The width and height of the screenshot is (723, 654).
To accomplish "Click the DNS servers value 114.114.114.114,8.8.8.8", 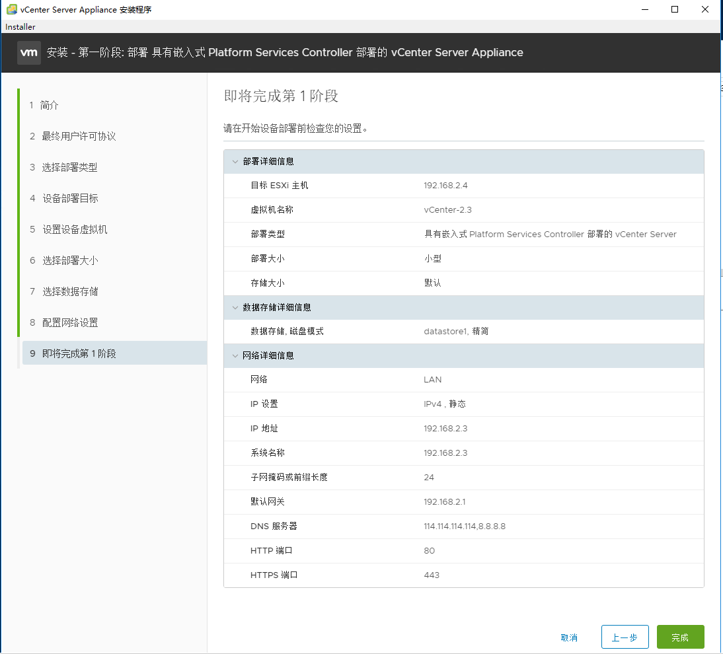I will click(x=465, y=527).
